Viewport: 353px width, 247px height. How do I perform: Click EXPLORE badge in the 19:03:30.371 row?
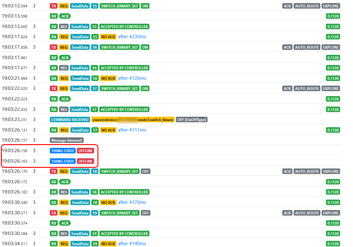(x=331, y=213)
